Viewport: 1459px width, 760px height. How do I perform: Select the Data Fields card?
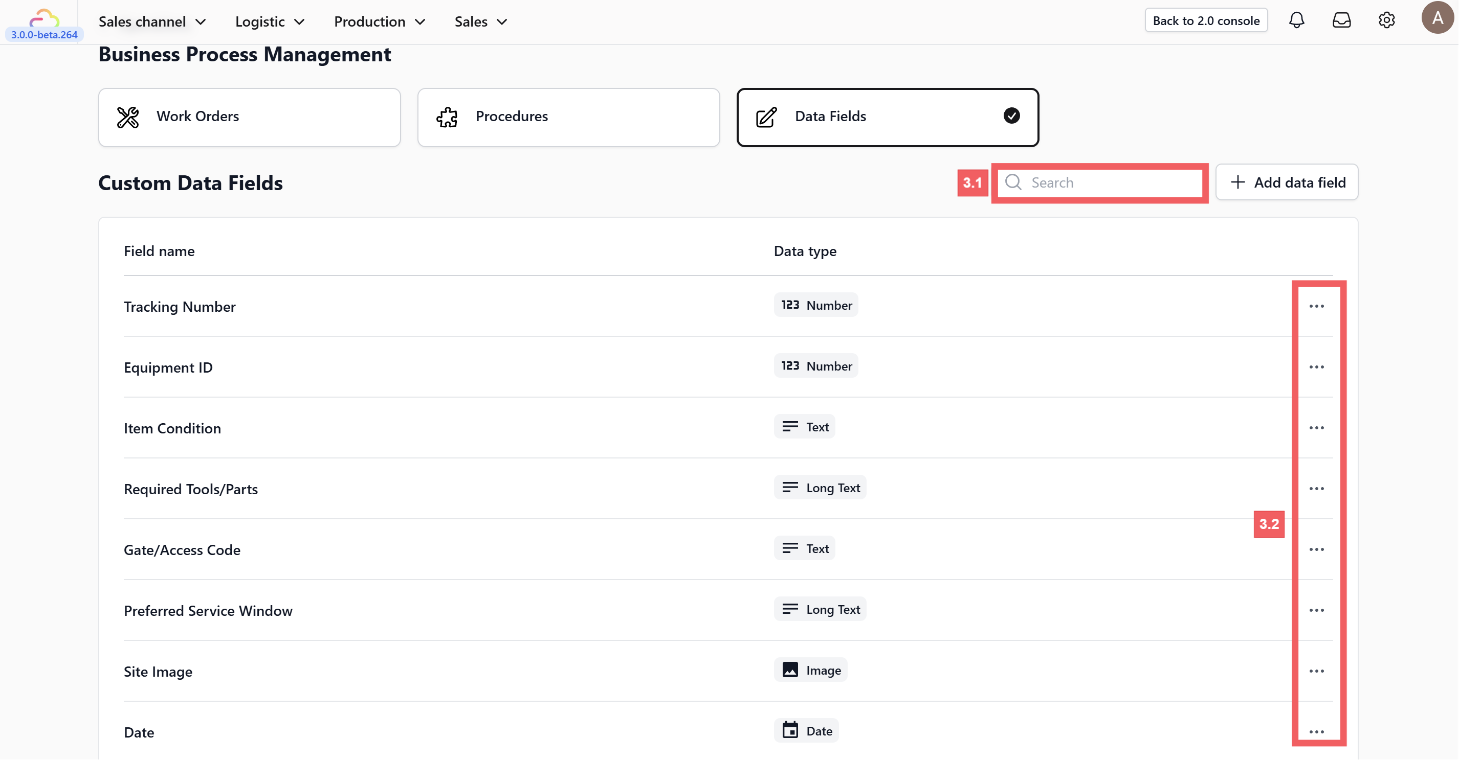click(887, 117)
